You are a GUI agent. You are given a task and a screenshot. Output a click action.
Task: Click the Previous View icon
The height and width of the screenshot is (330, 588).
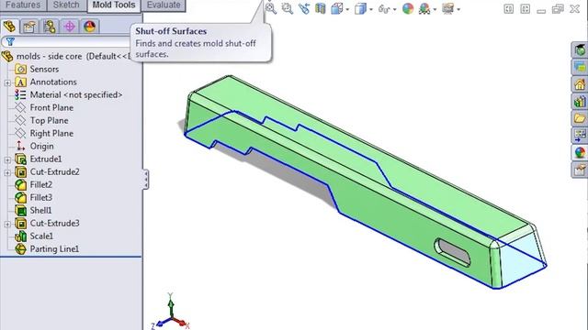click(x=304, y=8)
